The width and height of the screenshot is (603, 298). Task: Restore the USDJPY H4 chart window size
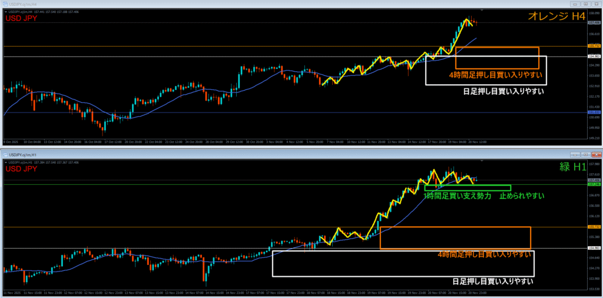point(587,4)
